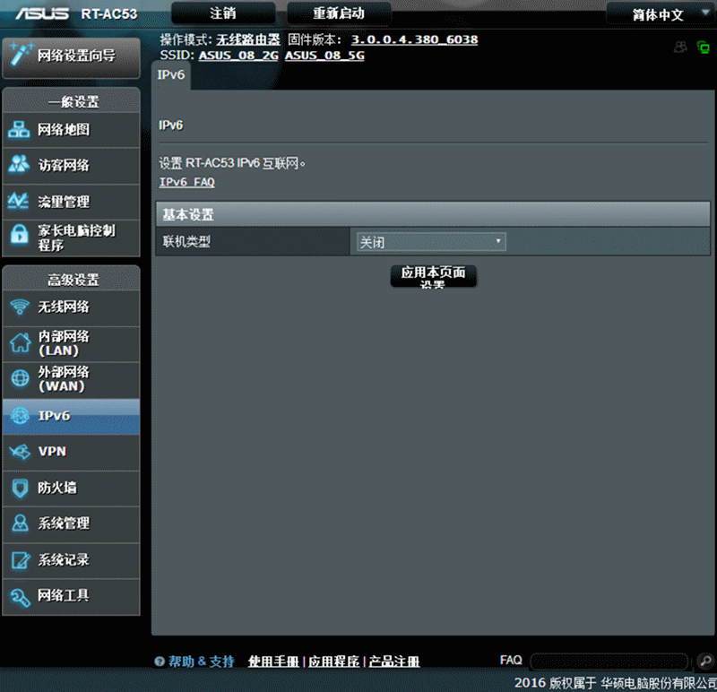Click the system administration user icon
The image size is (717, 692).
point(20,523)
